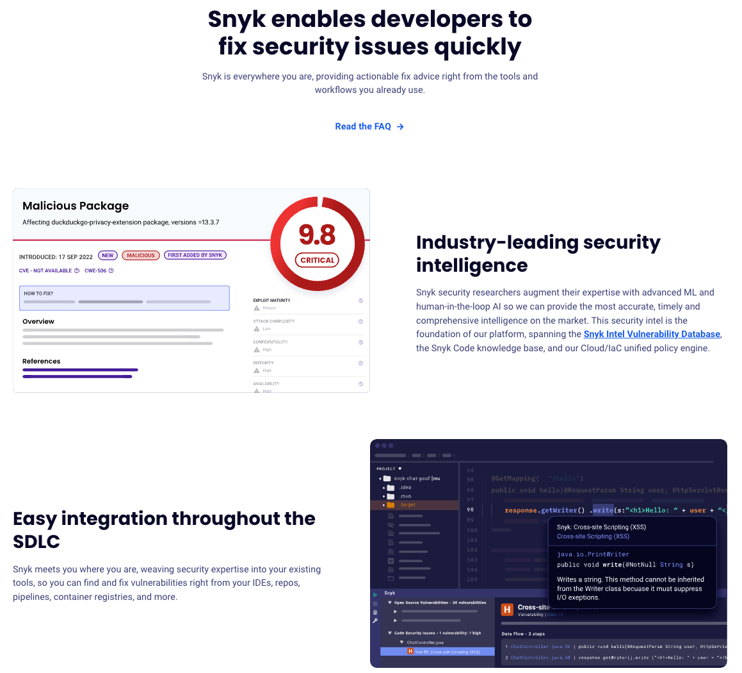
Task: Click the stop square icon in the Snyk panel
Action: [375, 604]
